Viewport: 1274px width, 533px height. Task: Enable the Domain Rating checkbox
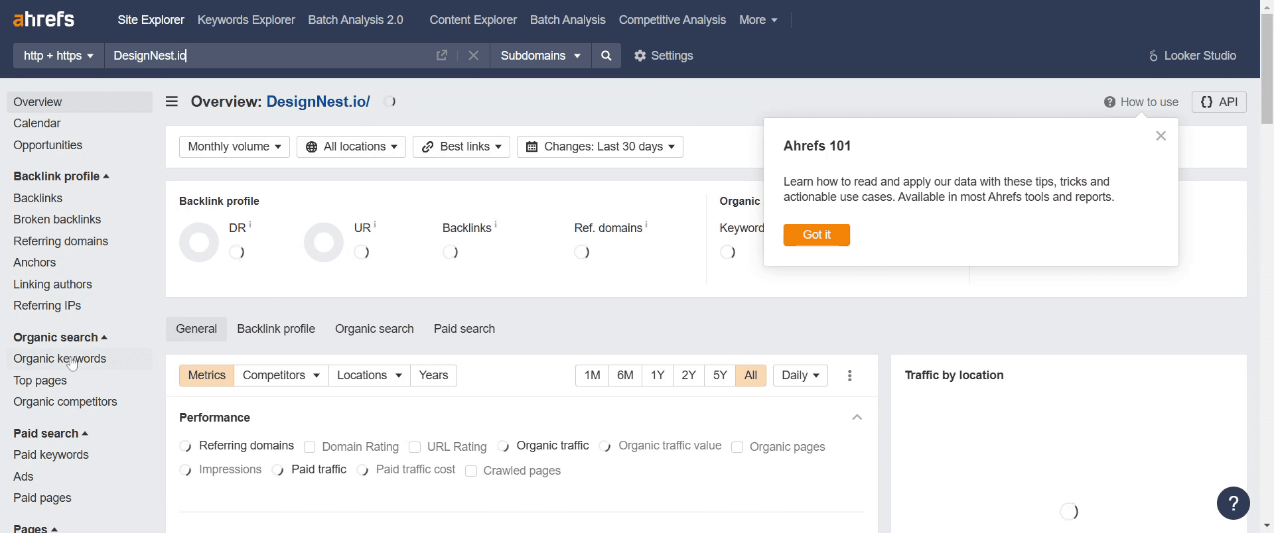point(309,447)
